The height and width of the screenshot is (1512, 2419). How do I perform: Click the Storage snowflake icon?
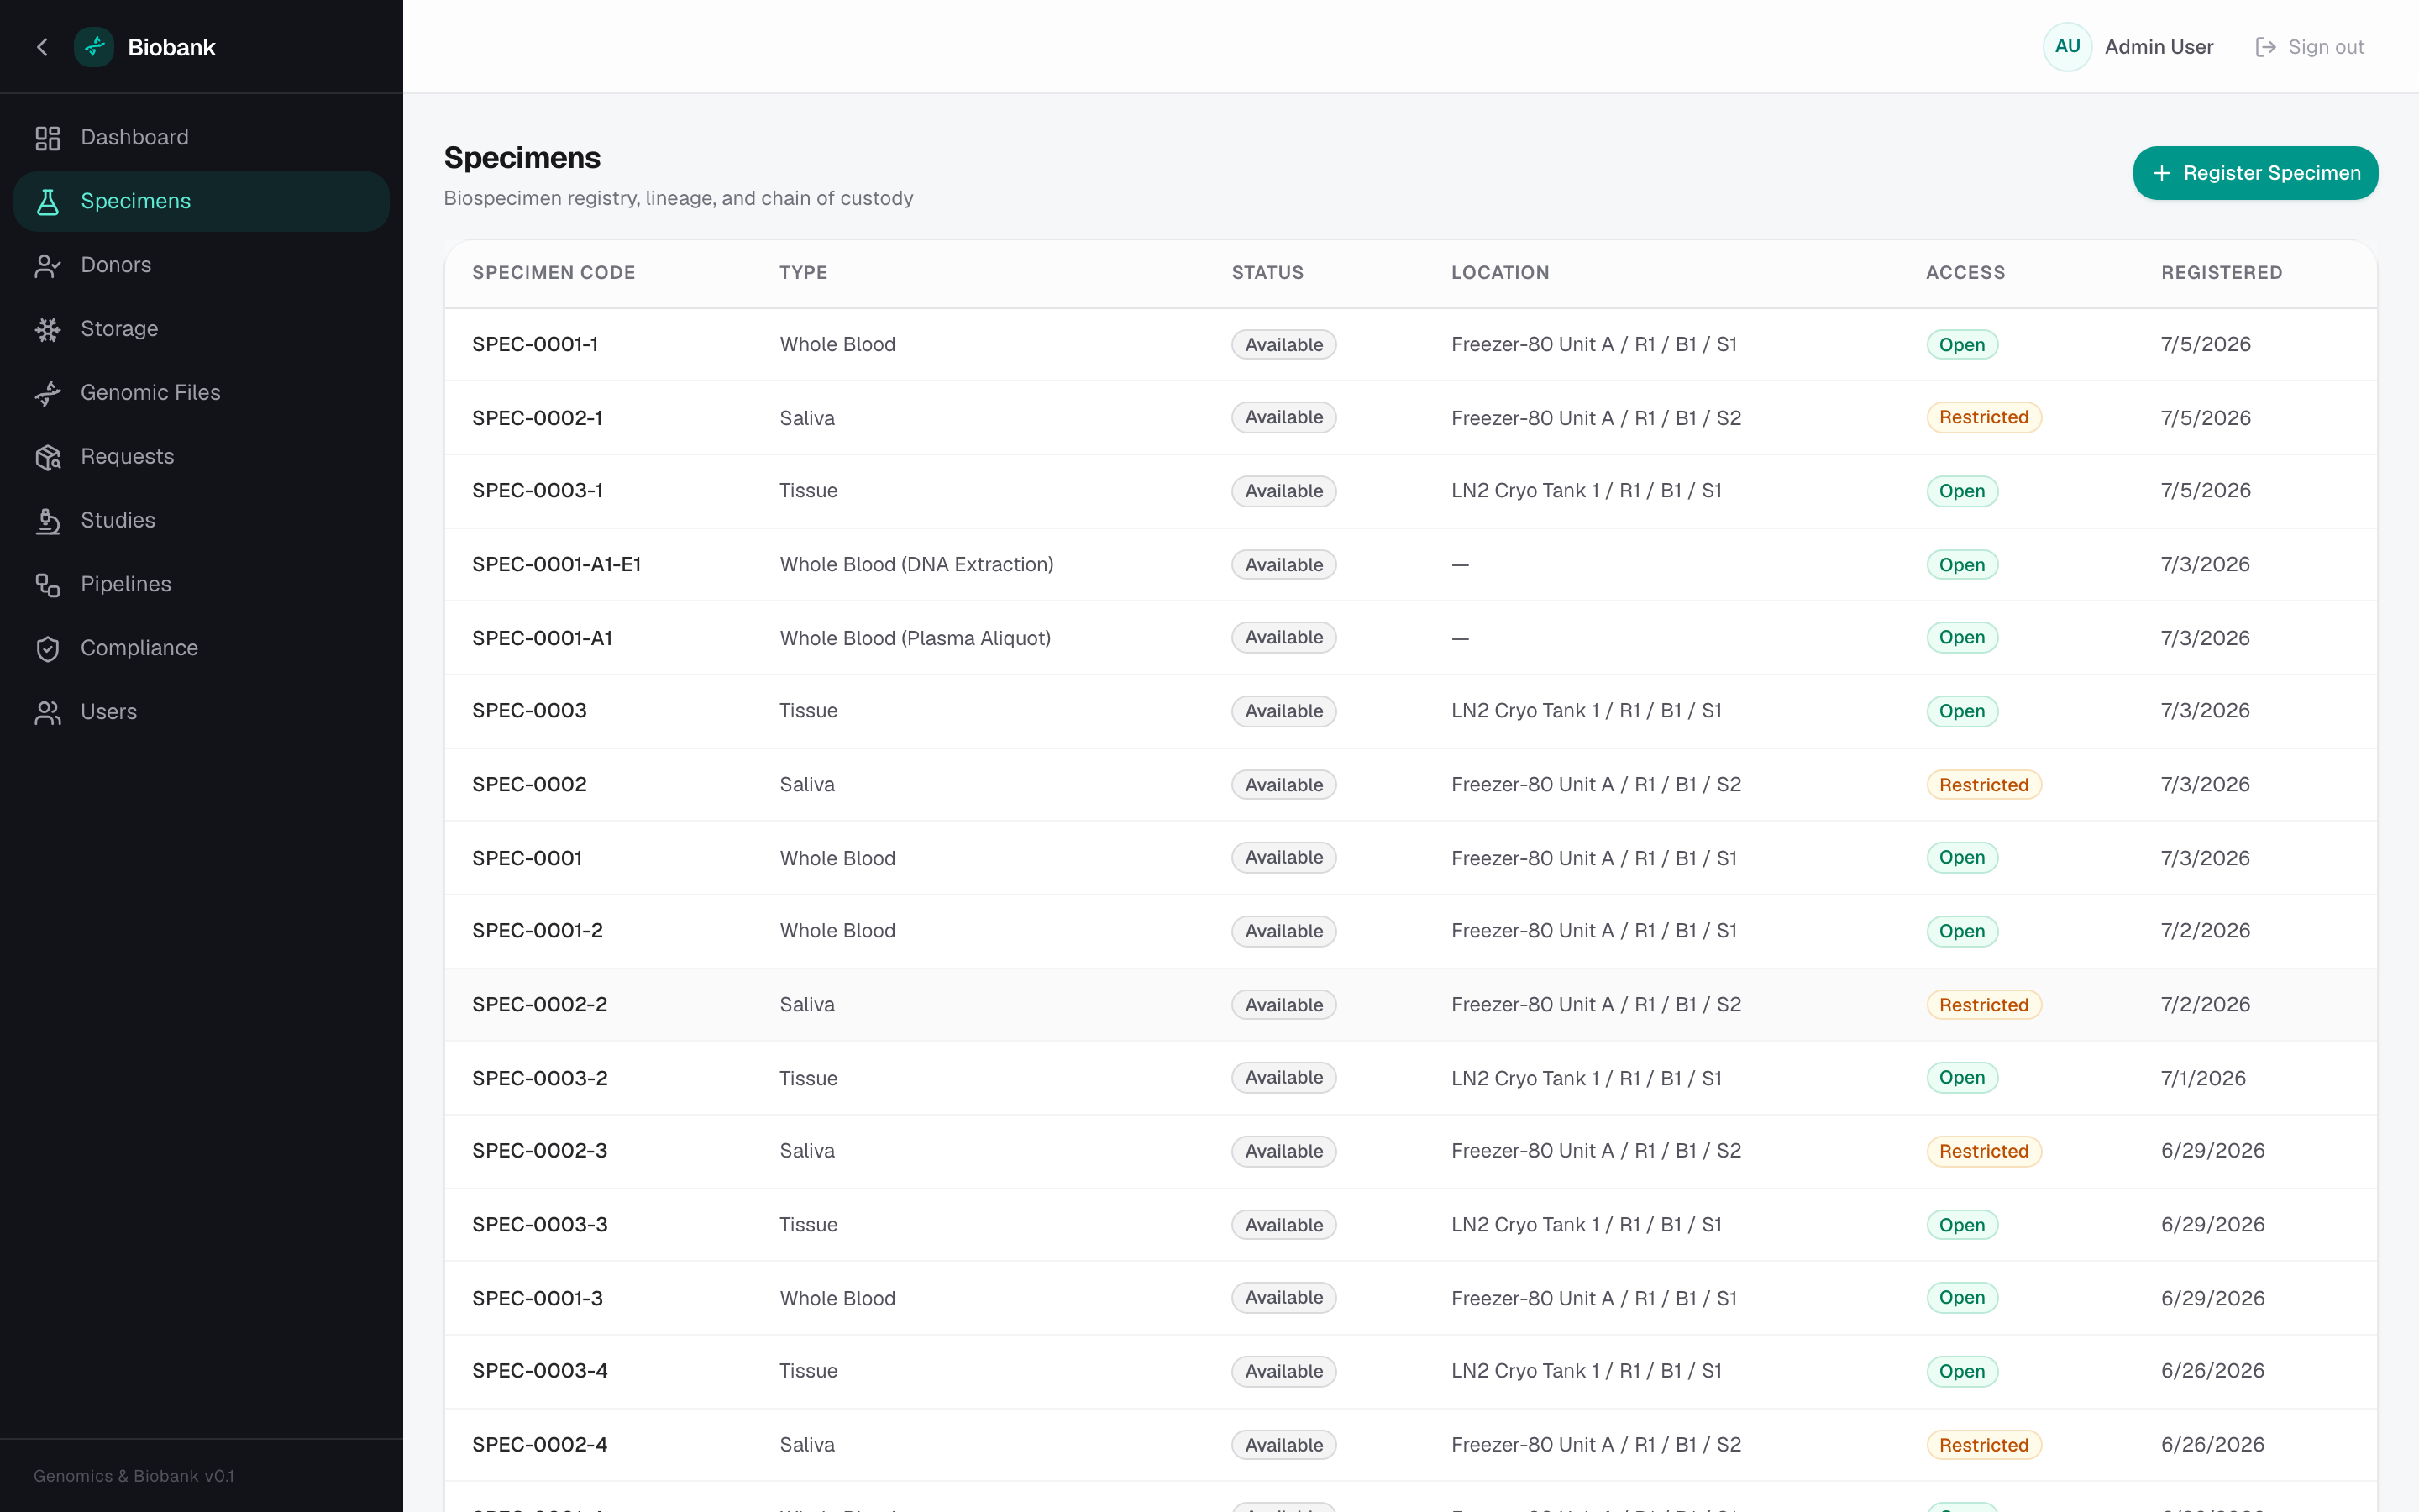pos(48,330)
